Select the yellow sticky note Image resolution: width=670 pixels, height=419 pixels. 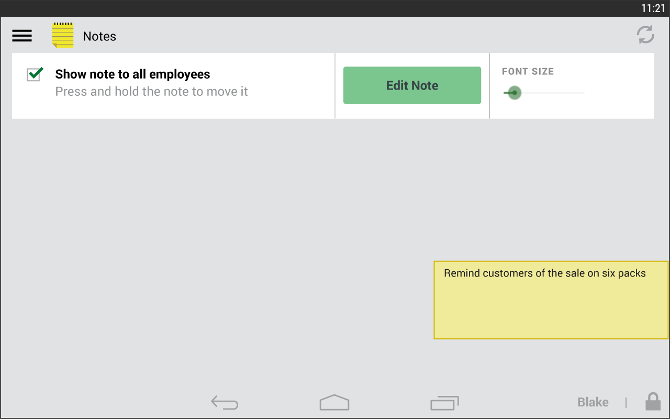pos(551,309)
